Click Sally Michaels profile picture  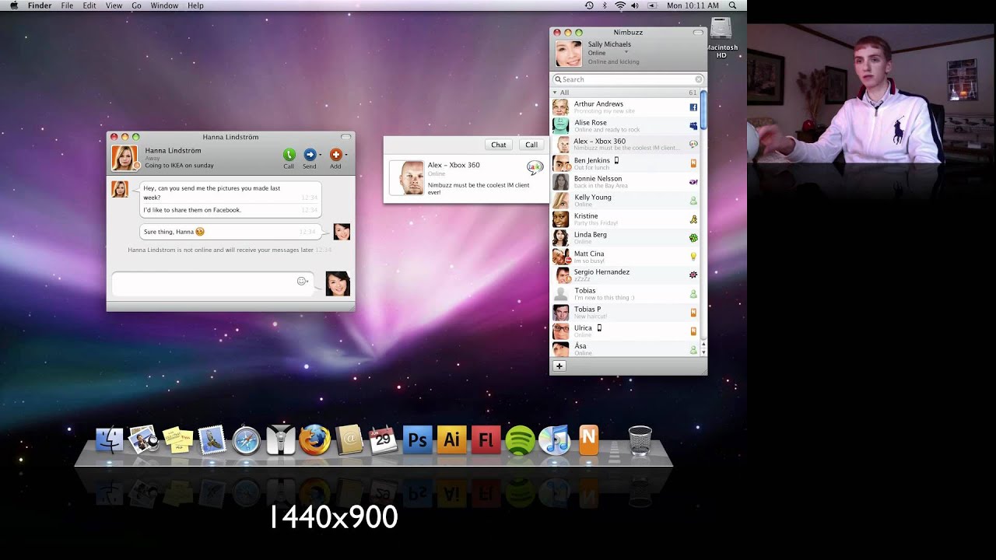point(568,54)
